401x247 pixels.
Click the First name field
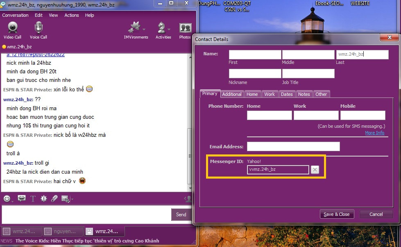click(x=255, y=55)
